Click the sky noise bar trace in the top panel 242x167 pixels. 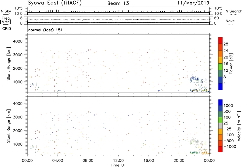pos(118,12)
